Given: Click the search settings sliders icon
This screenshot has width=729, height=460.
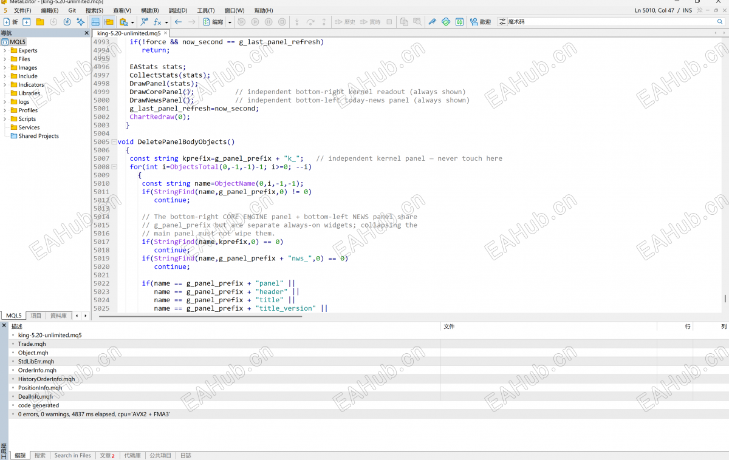Looking at the screenshot, I should [502, 22].
